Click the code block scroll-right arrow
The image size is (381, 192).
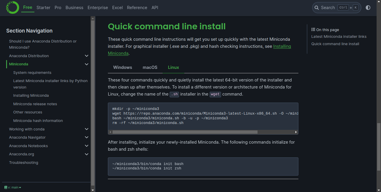(296, 132)
